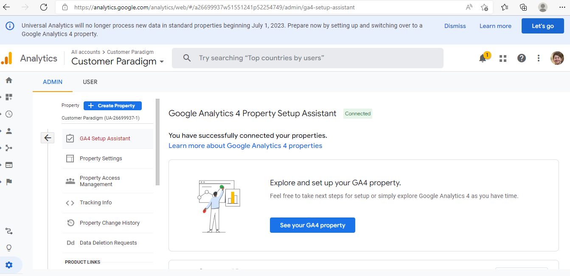Open the Help question mark icon

coord(522,58)
